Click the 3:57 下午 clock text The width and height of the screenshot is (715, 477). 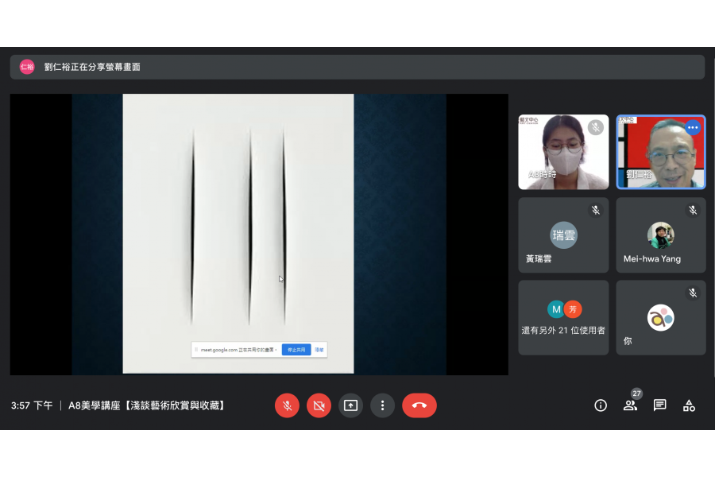coord(32,405)
